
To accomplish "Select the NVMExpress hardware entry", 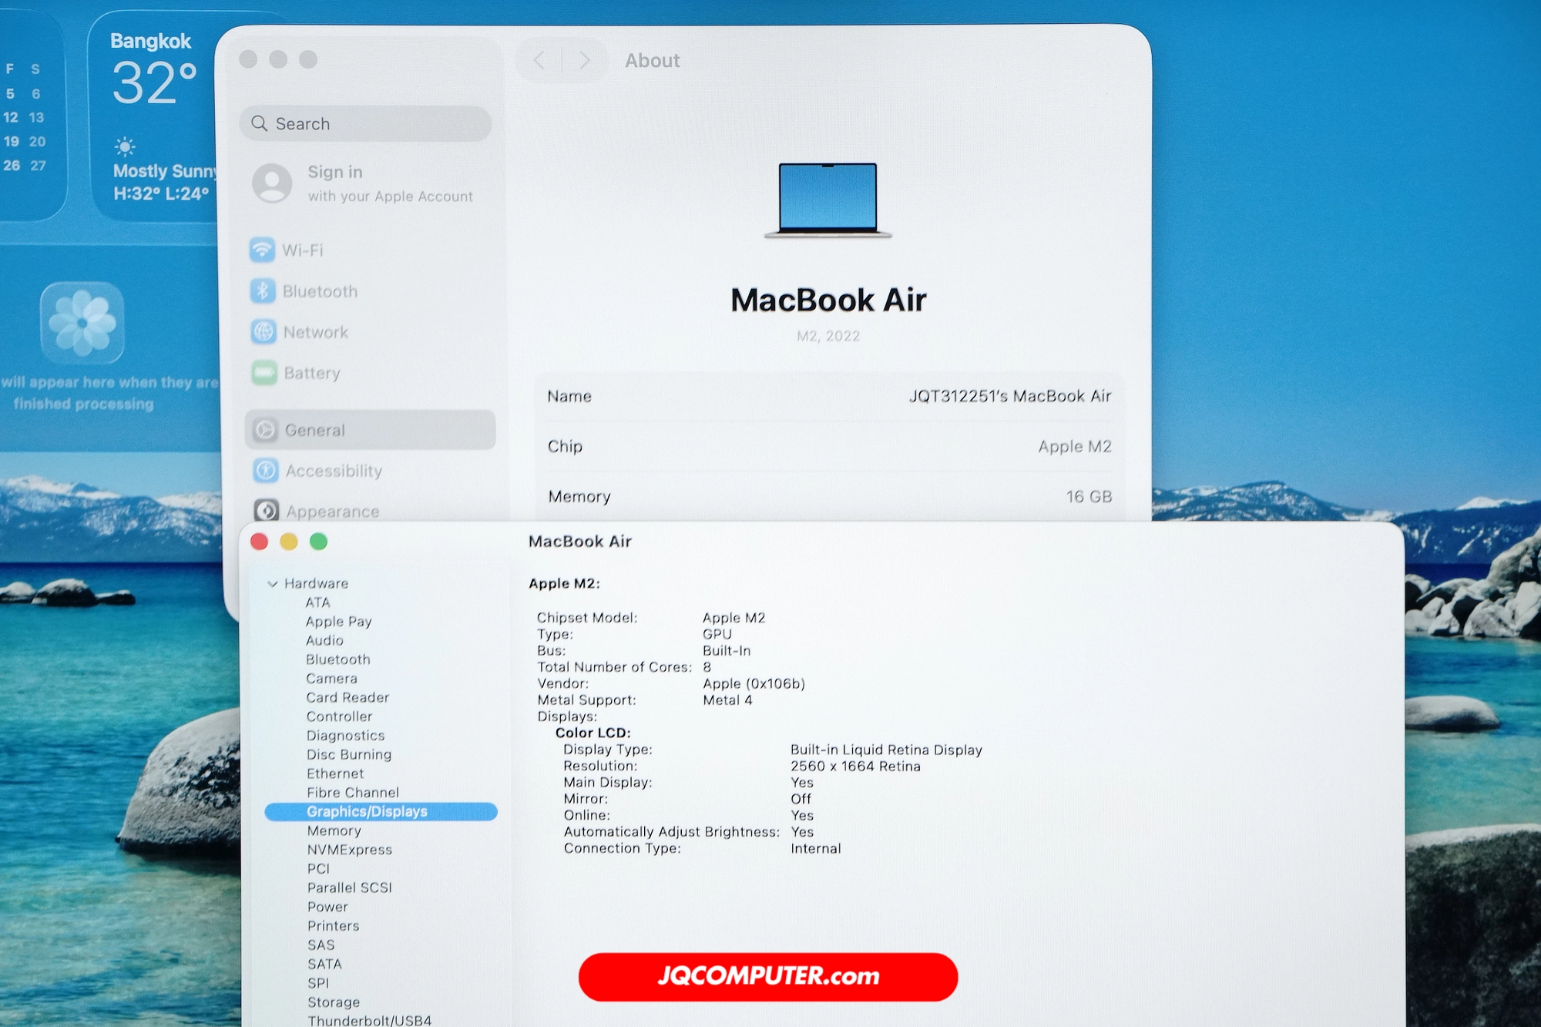I will 348,849.
